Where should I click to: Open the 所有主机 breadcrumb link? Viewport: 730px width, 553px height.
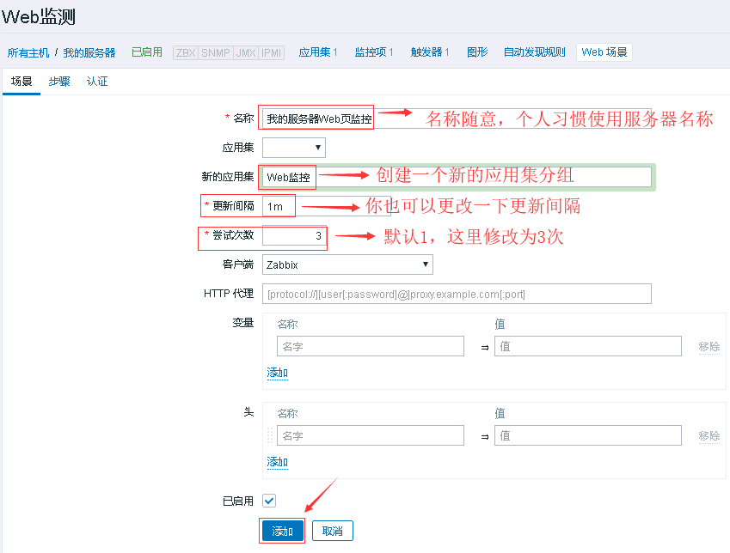[x=28, y=52]
